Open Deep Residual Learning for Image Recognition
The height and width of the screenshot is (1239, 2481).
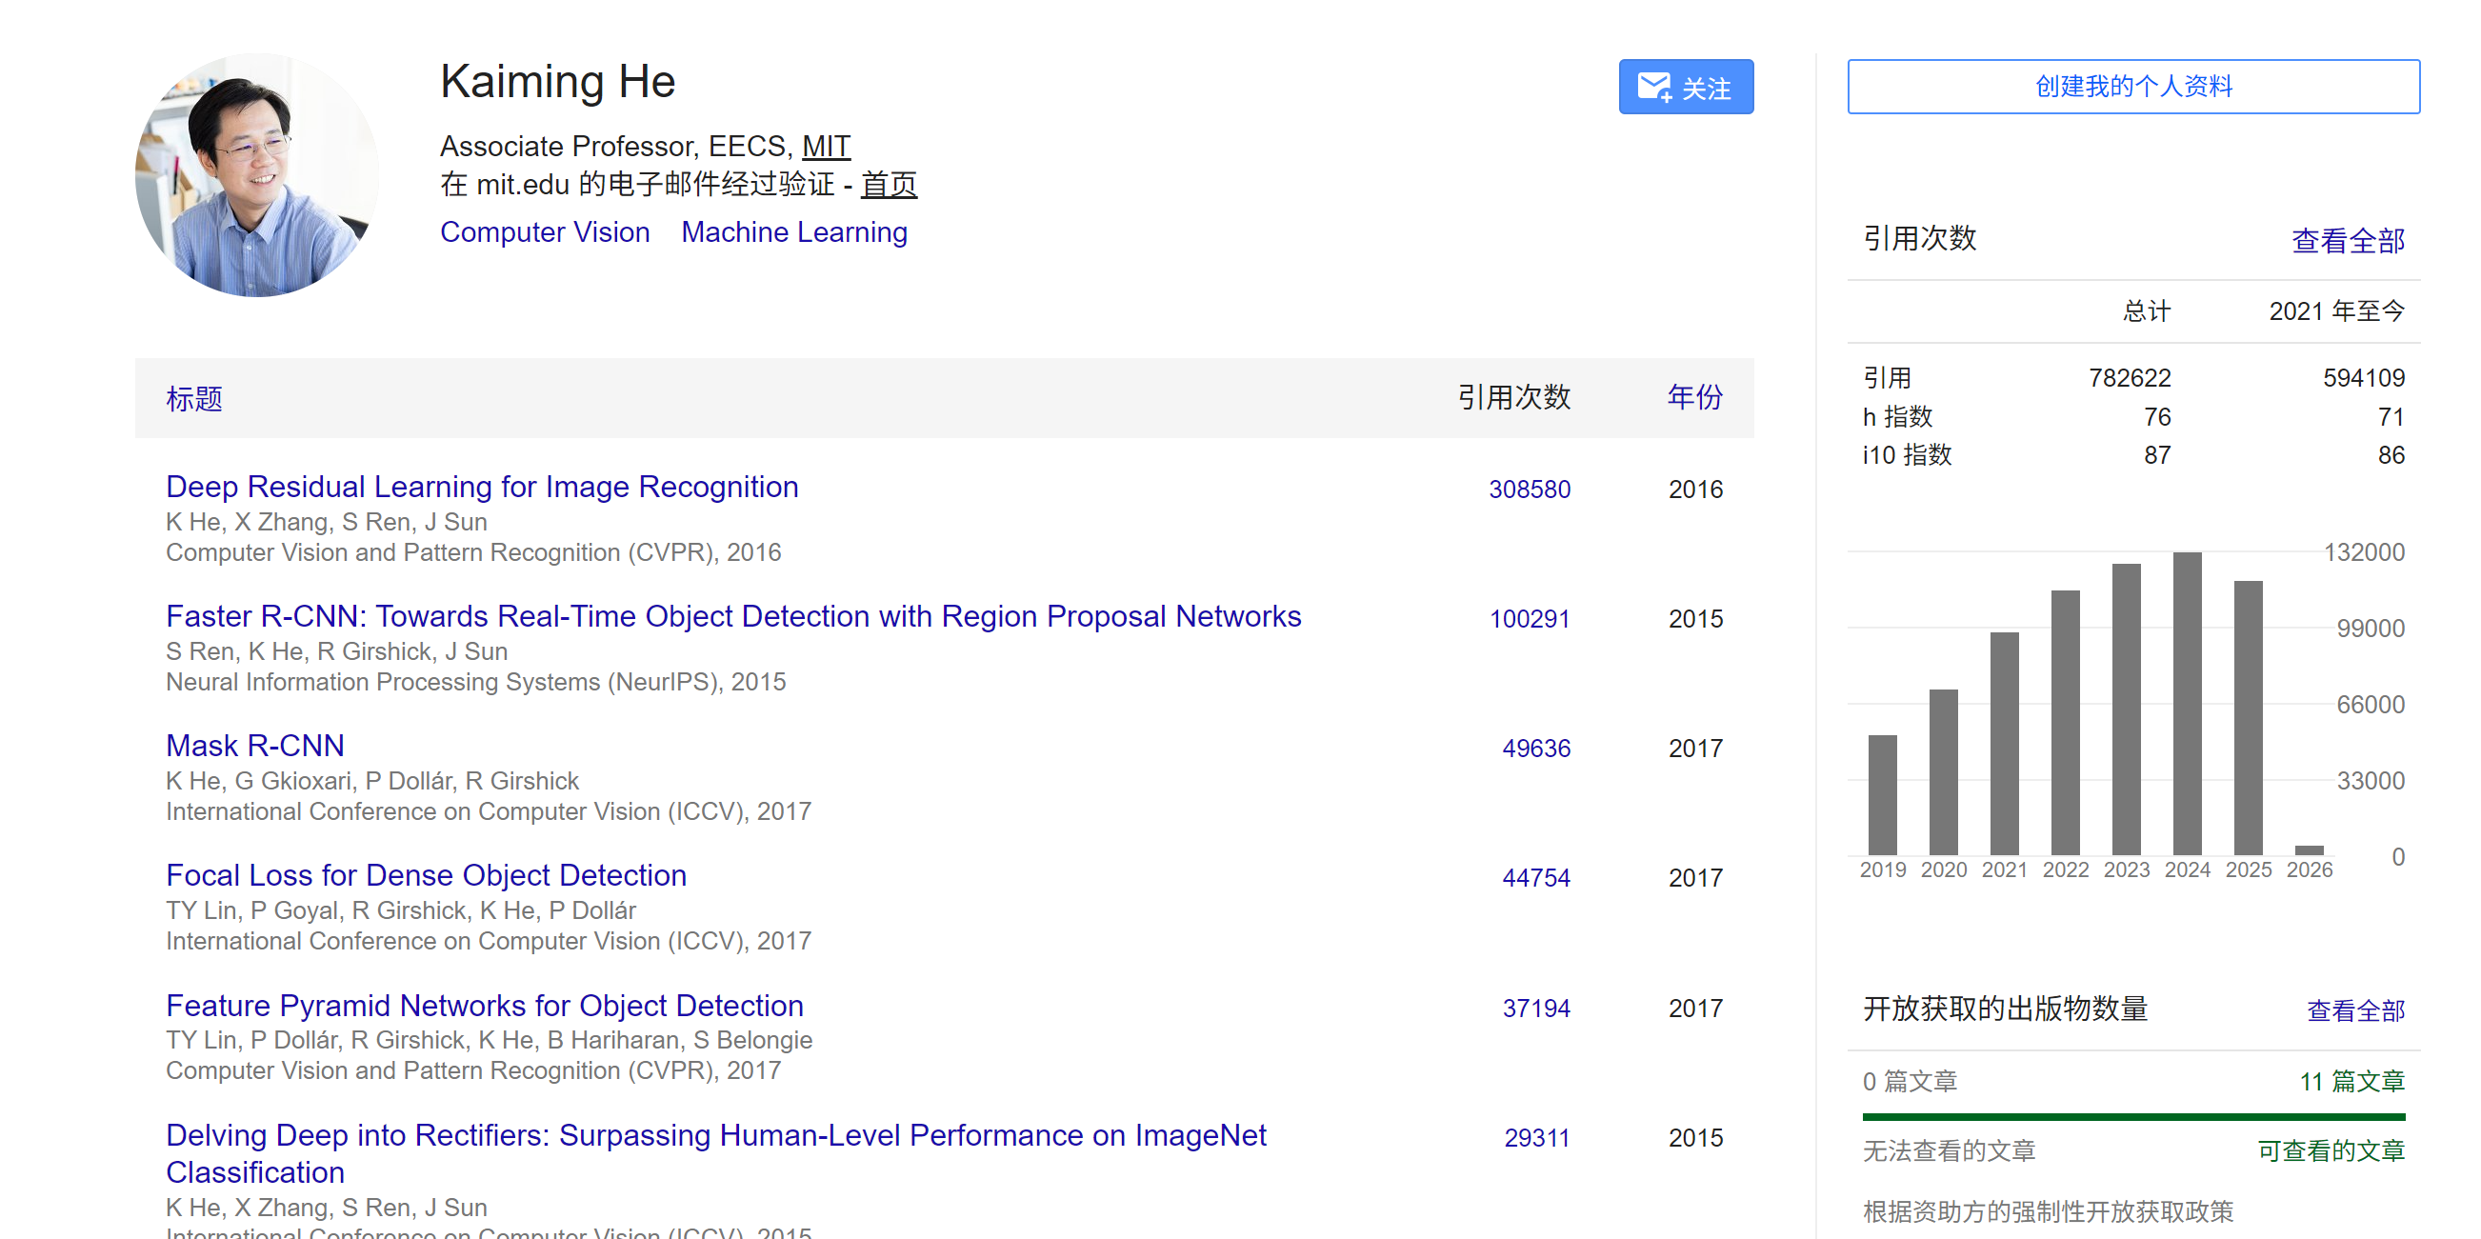click(x=482, y=488)
